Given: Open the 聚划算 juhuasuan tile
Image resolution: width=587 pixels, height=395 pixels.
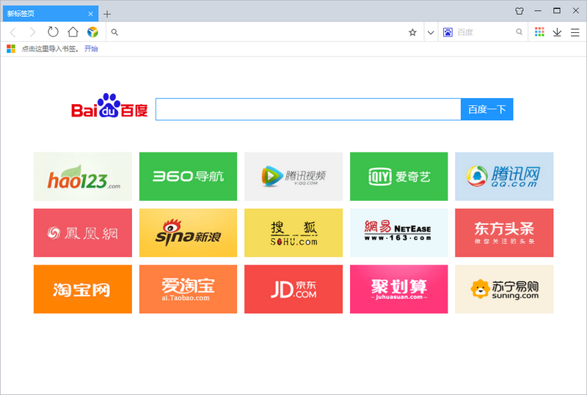Looking at the screenshot, I should (x=398, y=289).
